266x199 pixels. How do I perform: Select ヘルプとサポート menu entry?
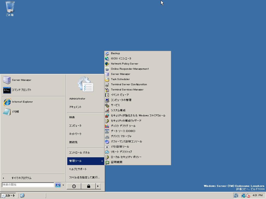click(86, 169)
